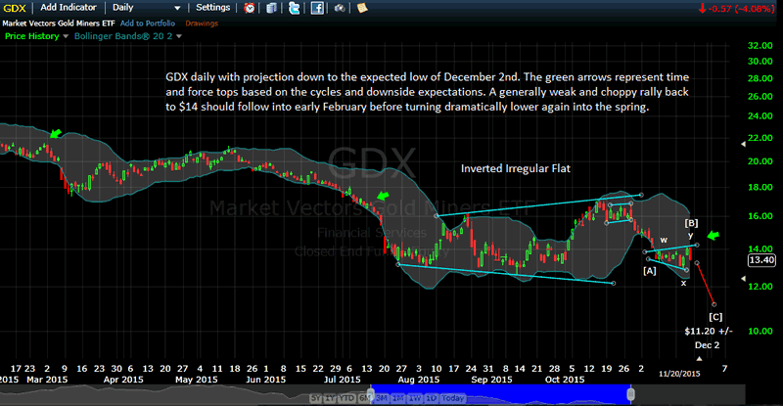783x406 pixels.
Task: Click the sticky note icon
Action: coord(362,8)
